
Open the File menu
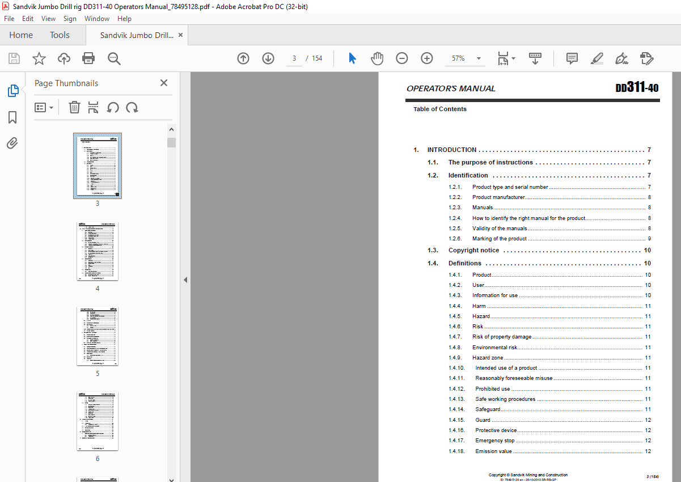pos(9,19)
